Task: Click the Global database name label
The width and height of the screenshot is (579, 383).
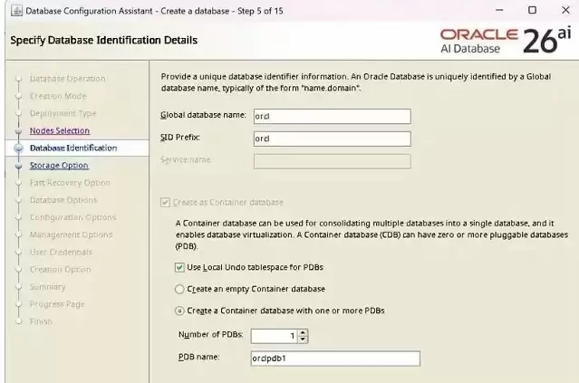Action: (x=203, y=115)
